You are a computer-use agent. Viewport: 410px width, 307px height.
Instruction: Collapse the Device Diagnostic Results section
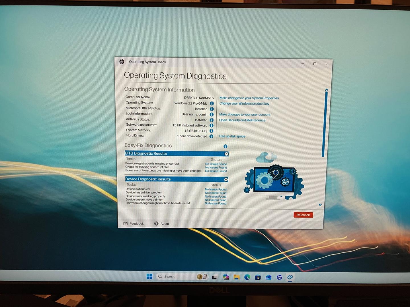click(x=226, y=179)
